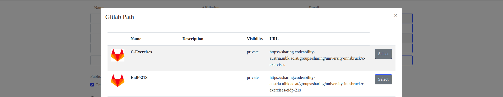Click the GitLab logo beside EidP-21S
This screenshot has height=97, width=503.
pyautogui.click(x=118, y=81)
